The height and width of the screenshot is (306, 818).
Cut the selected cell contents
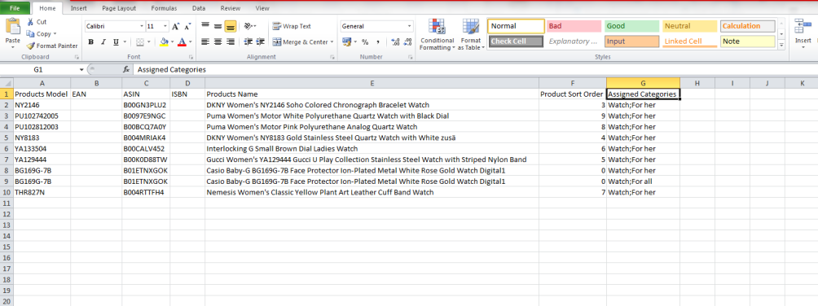(37, 22)
